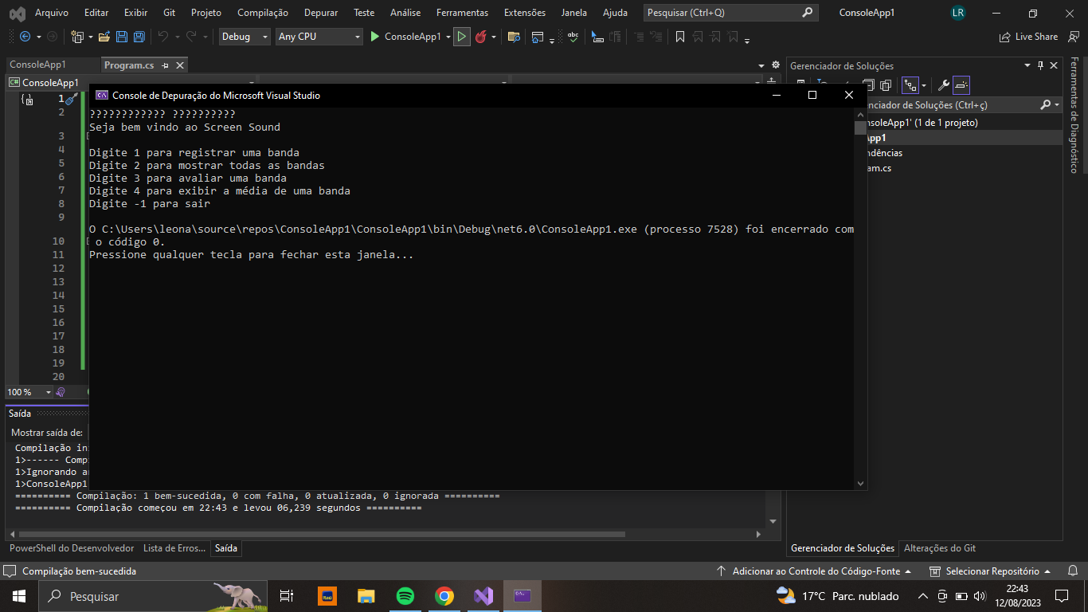Open dropdown arrow next to Hot Reload
This screenshot has width=1088, height=612.
point(494,37)
